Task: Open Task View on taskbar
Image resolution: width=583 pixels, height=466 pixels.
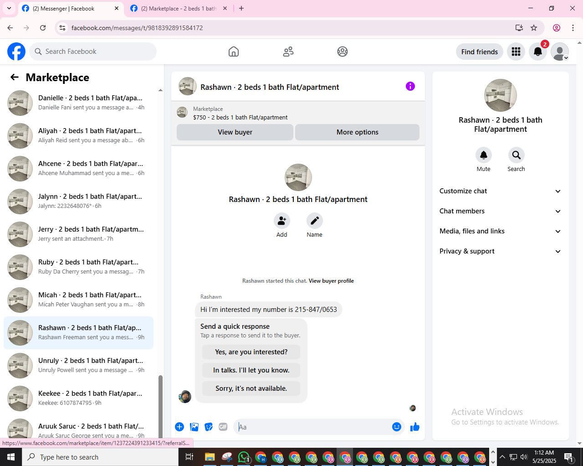Action: [189, 457]
